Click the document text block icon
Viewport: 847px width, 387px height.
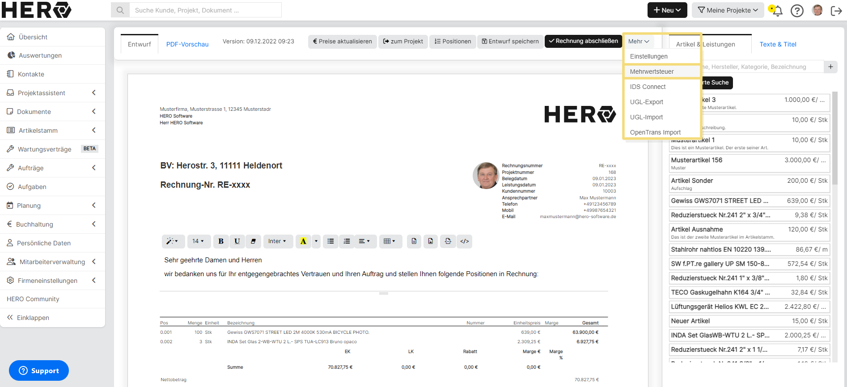tap(414, 241)
